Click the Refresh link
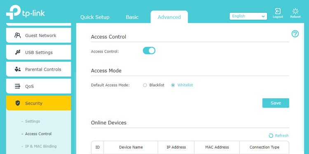The width and height of the screenshot is (309, 154). pyautogui.click(x=282, y=136)
